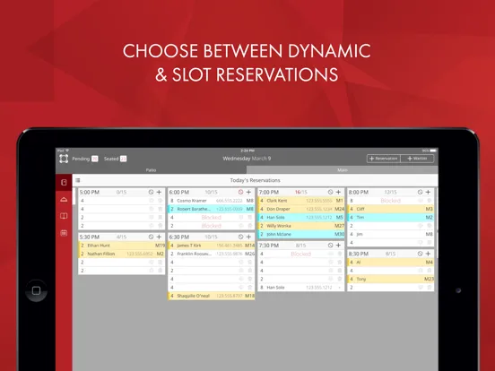Screen dimensions: 495x371
Task: Click the Today's Reservations title bar
Action: (255, 180)
